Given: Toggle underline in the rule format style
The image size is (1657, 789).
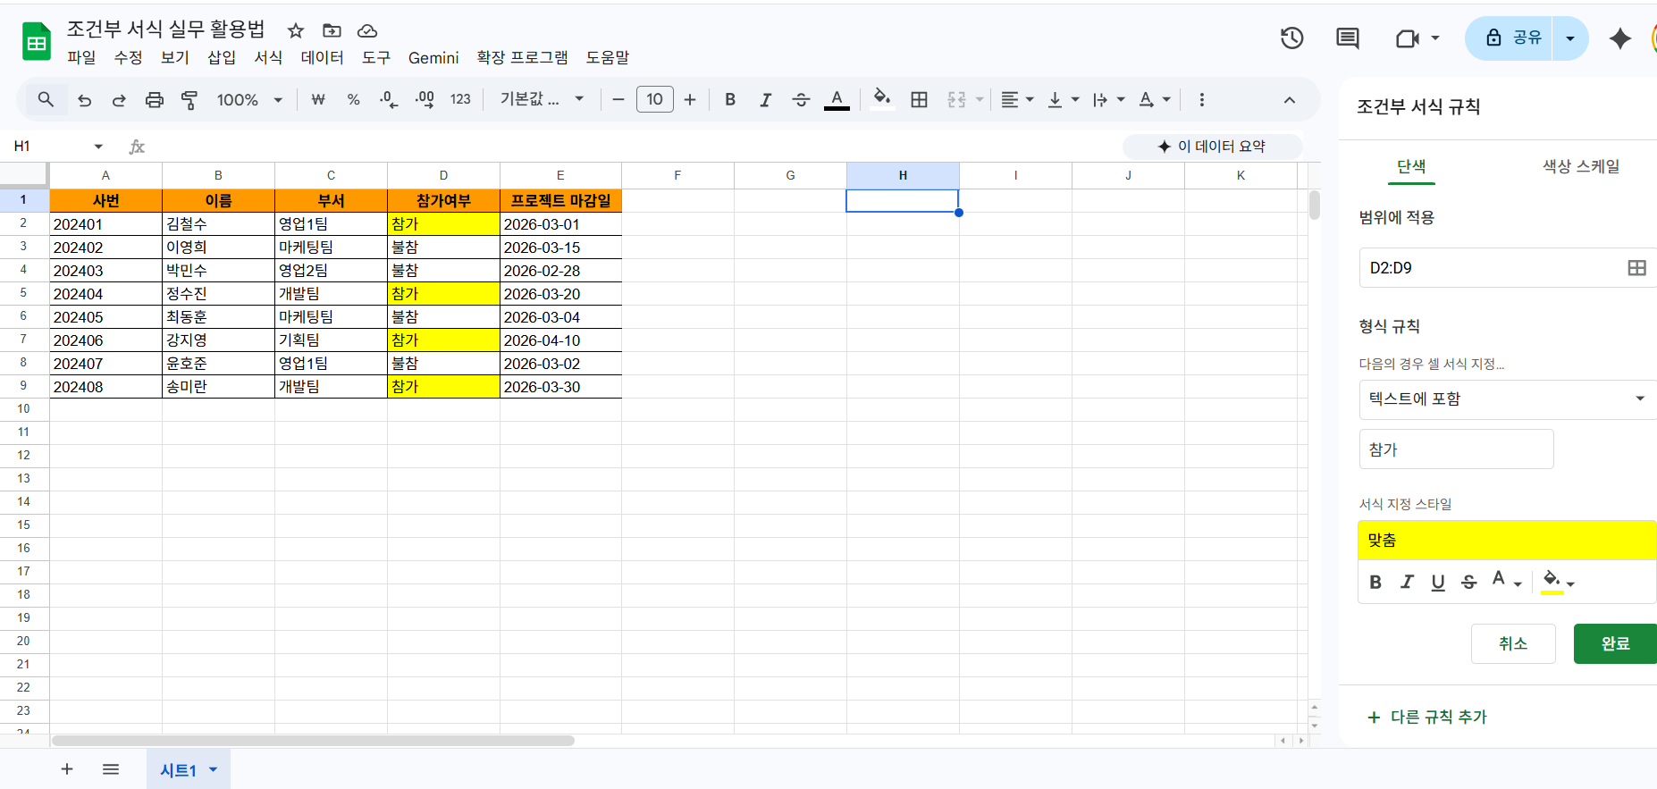Looking at the screenshot, I should point(1437,583).
